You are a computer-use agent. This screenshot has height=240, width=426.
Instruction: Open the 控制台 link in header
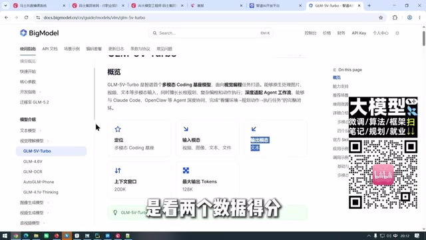pos(310,33)
